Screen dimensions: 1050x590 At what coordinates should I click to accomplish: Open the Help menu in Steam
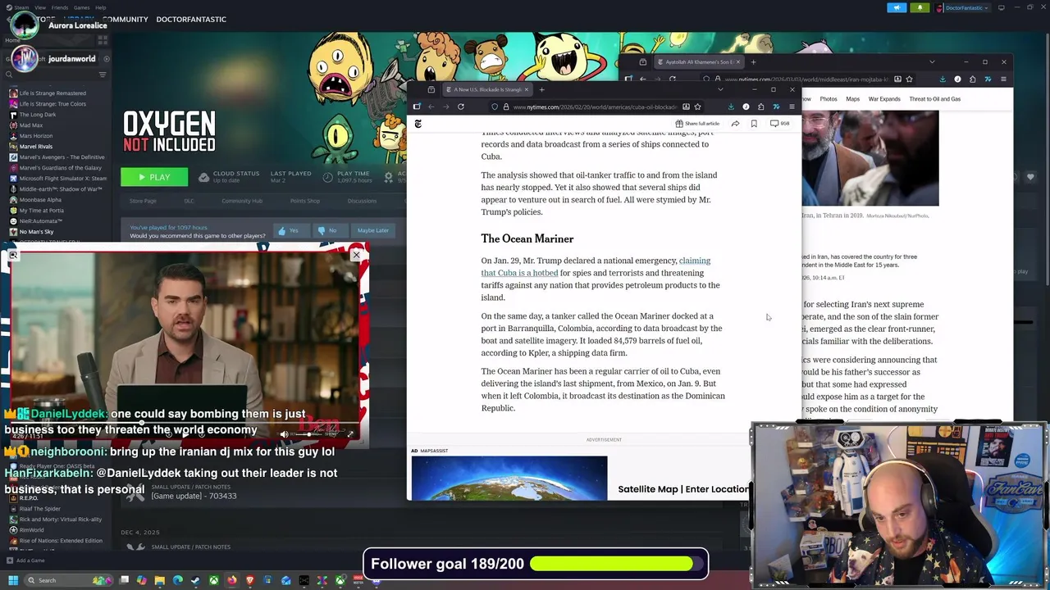click(100, 7)
